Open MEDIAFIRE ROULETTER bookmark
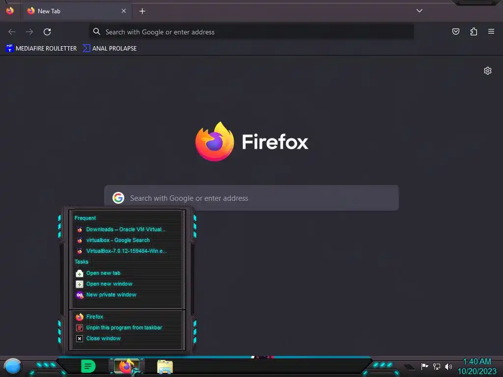Viewport: 503px width, 377px height. click(x=41, y=49)
